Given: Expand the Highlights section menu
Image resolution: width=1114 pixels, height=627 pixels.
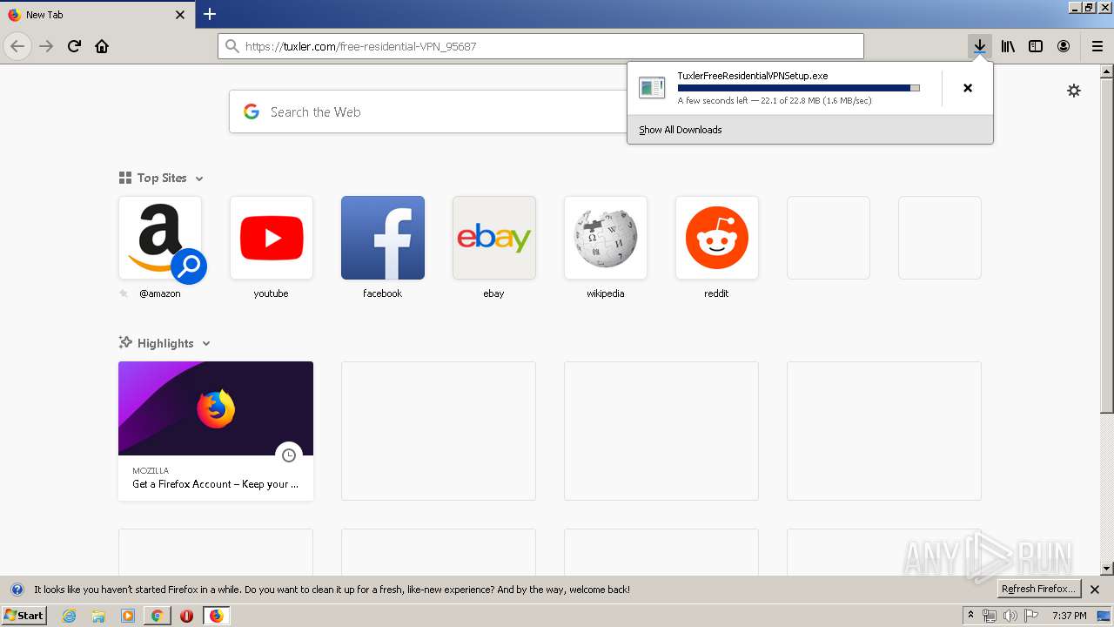Looking at the screenshot, I should click(x=206, y=343).
